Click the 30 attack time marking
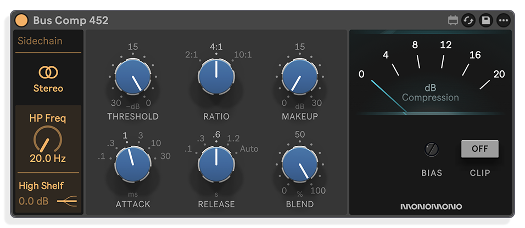This screenshot has width=525, height=228. (165, 156)
